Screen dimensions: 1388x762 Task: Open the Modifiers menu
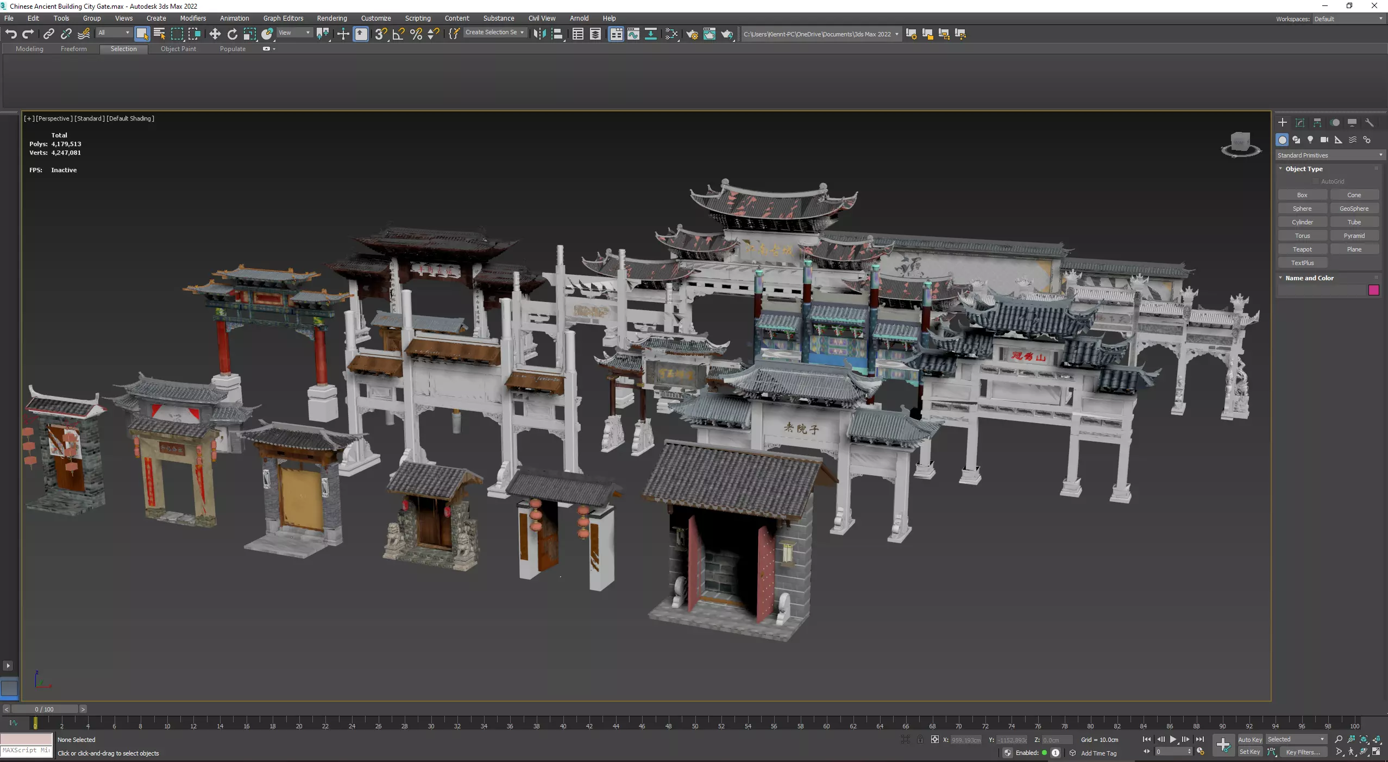(x=193, y=18)
